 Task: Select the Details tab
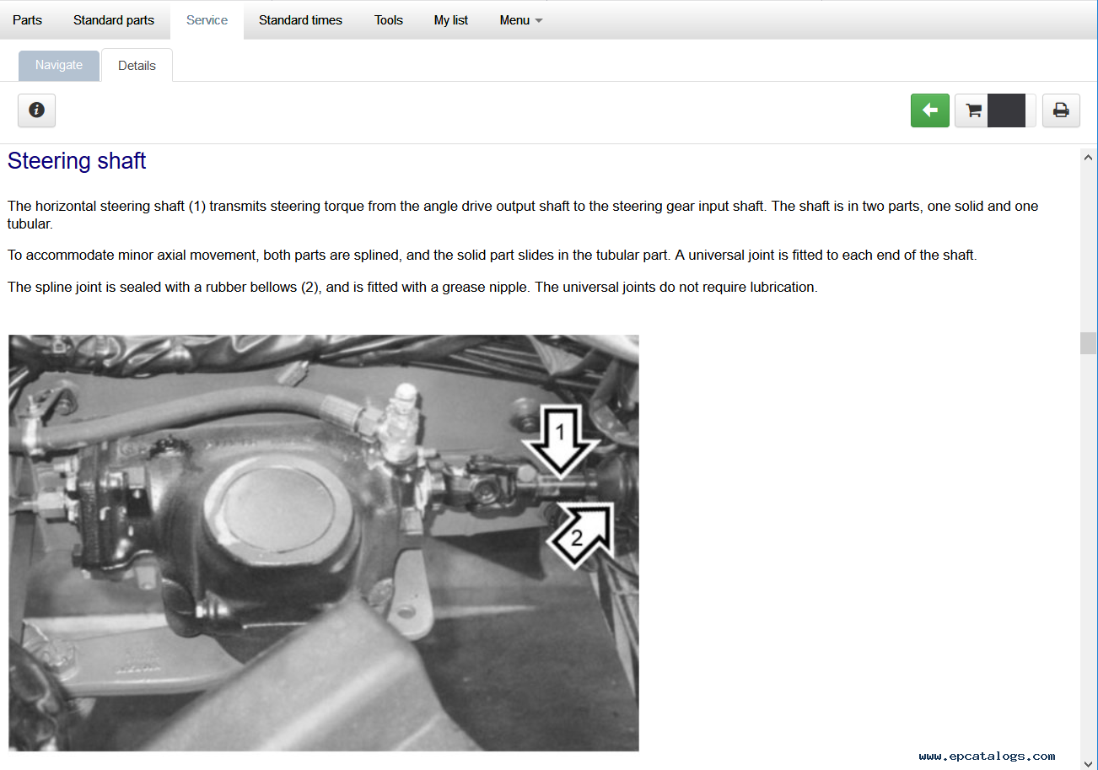[137, 66]
